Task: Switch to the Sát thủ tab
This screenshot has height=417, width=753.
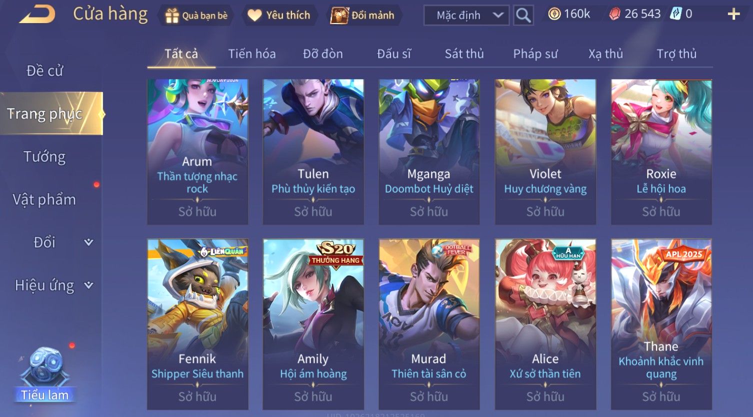Action: [x=464, y=54]
